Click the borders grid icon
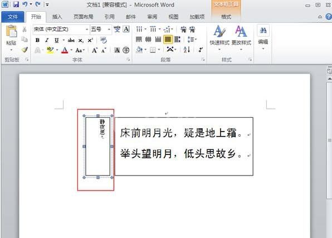This screenshot has width=332, height=238. point(153,50)
